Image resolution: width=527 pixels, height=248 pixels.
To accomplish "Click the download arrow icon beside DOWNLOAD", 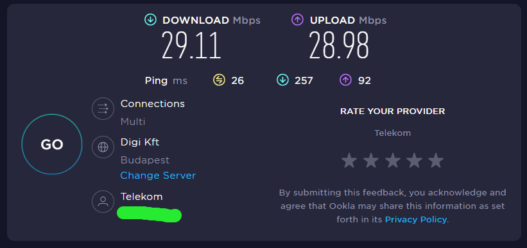I will point(151,20).
